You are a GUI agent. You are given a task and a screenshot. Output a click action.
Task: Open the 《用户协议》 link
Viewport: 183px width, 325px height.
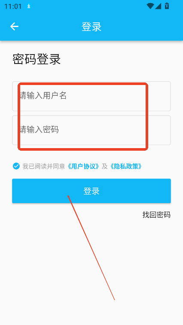[83, 166]
